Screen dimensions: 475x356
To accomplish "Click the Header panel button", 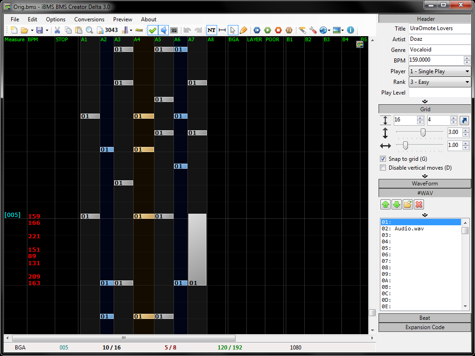I will (x=425, y=19).
